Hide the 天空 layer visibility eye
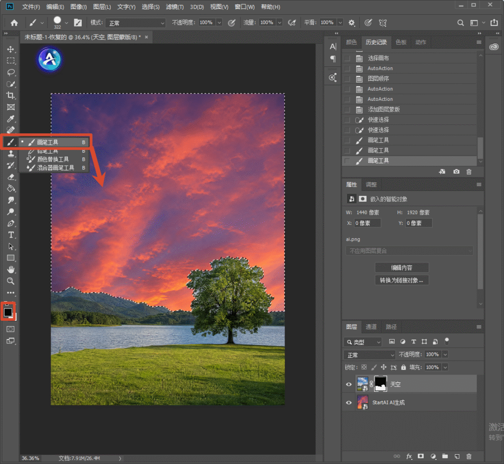504x464 pixels. (x=349, y=384)
